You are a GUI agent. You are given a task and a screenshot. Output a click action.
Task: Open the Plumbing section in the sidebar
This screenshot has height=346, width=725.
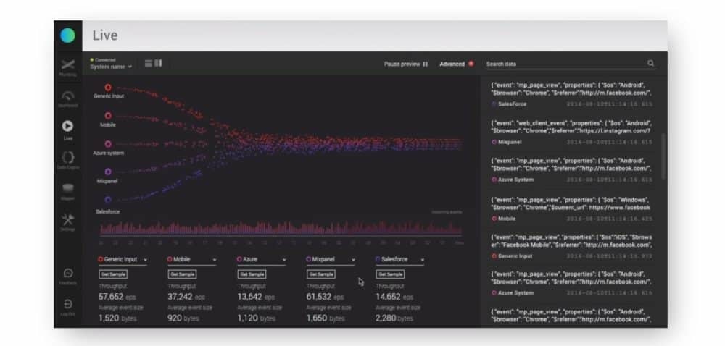[67, 66]
